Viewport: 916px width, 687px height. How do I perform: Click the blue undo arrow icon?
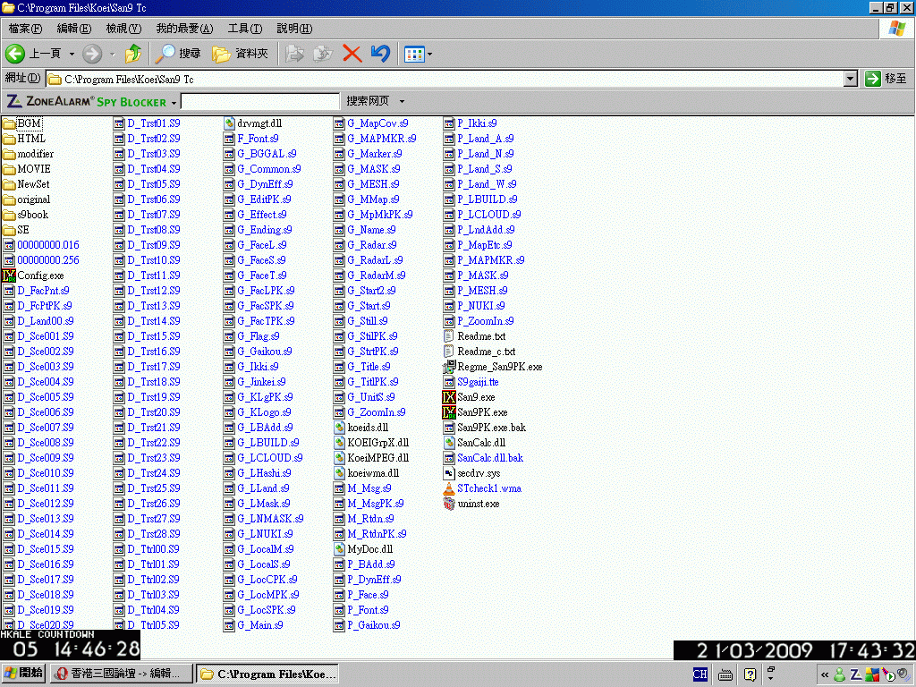380,54
